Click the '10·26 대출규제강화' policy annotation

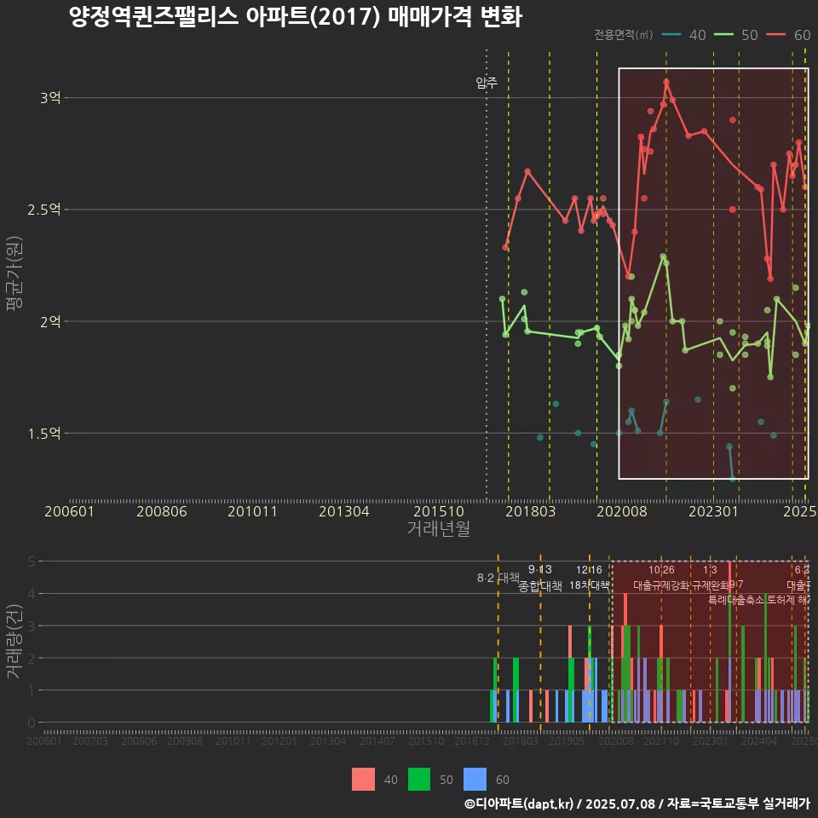pyautogui.click(x=661, y=578)
